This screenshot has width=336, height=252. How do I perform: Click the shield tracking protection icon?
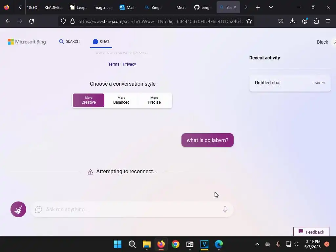63,21
